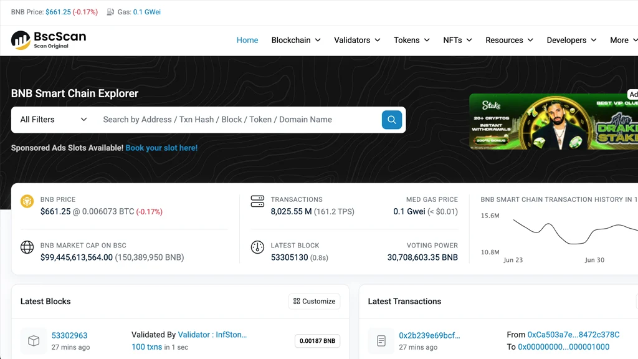
Task: Follow the Book your slot here link
Action: [x=161, y=148]
